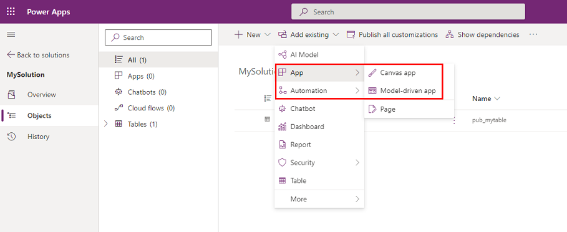Expand the Tables tree node chevron
The height and width of the screenshot is (232, 567).
[106, 123]
